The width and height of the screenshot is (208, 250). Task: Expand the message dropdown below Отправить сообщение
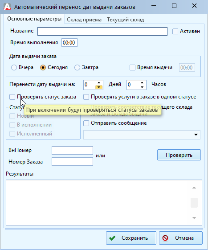(196, 135)
